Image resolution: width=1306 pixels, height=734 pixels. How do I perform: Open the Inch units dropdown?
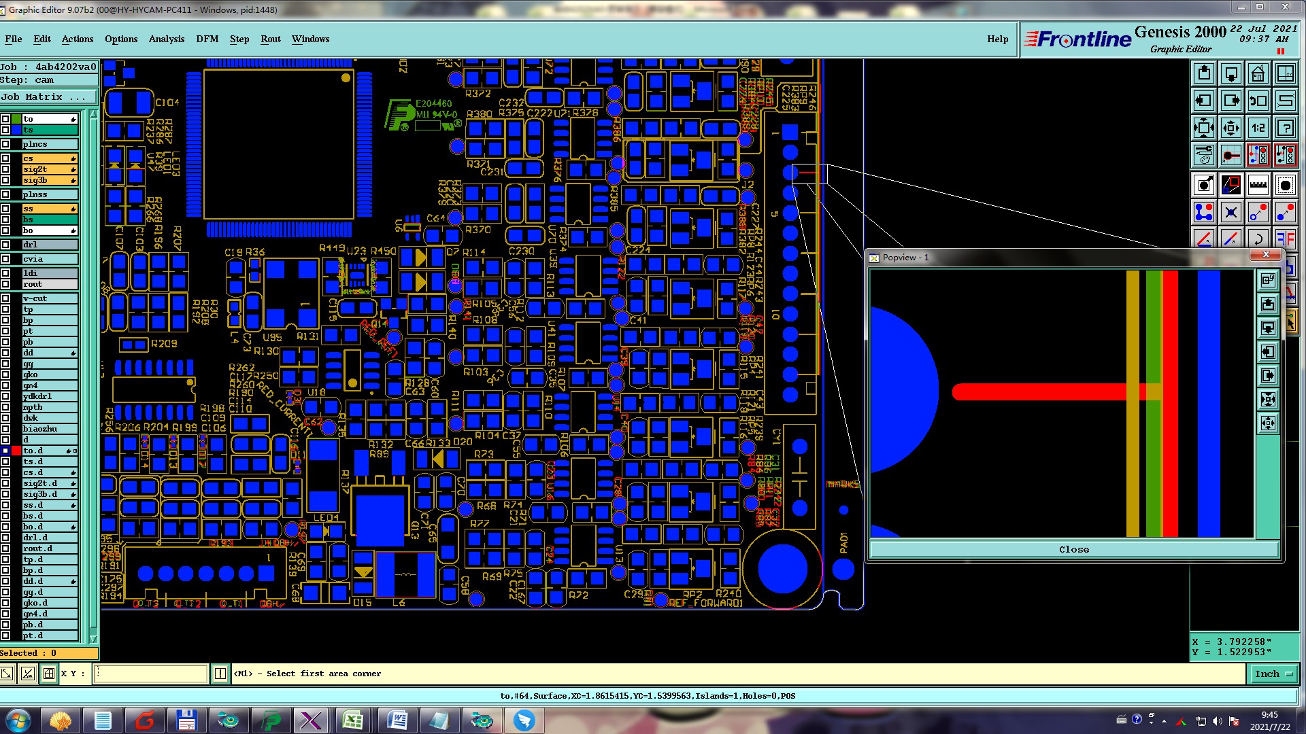(1273, 674)
